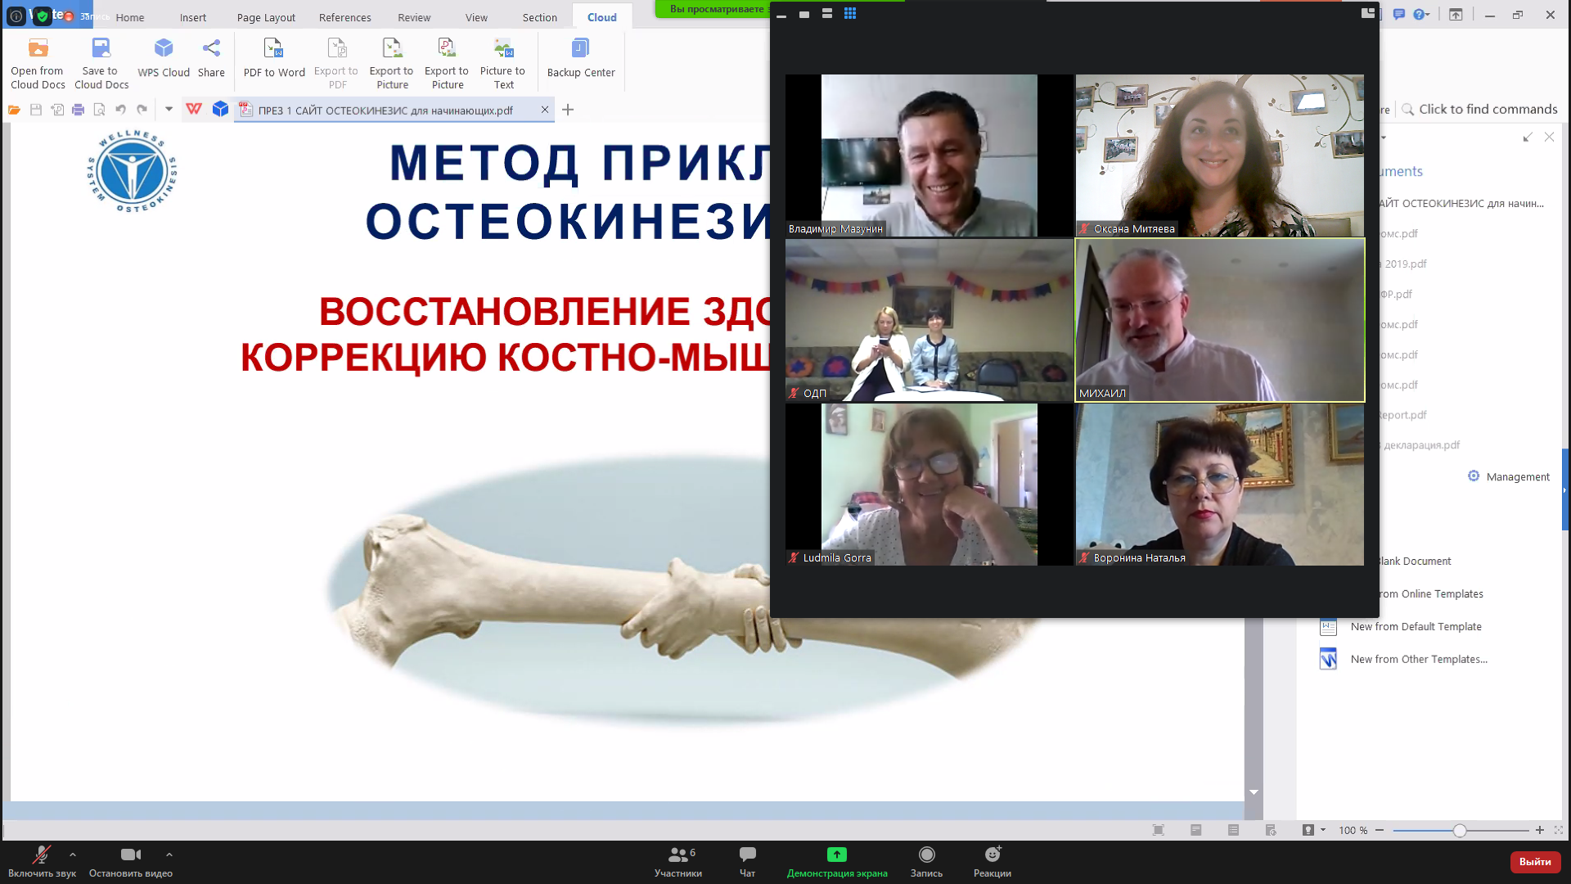Open WPS Cloud
This screenshot has height=884, width=1571.
pos(164,49)
